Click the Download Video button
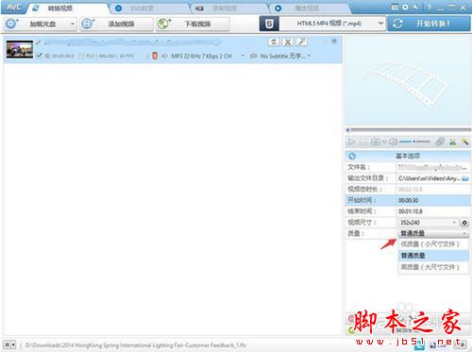This screenshot has height=352, width=472. pyautogui.click(x=193, y=24)
